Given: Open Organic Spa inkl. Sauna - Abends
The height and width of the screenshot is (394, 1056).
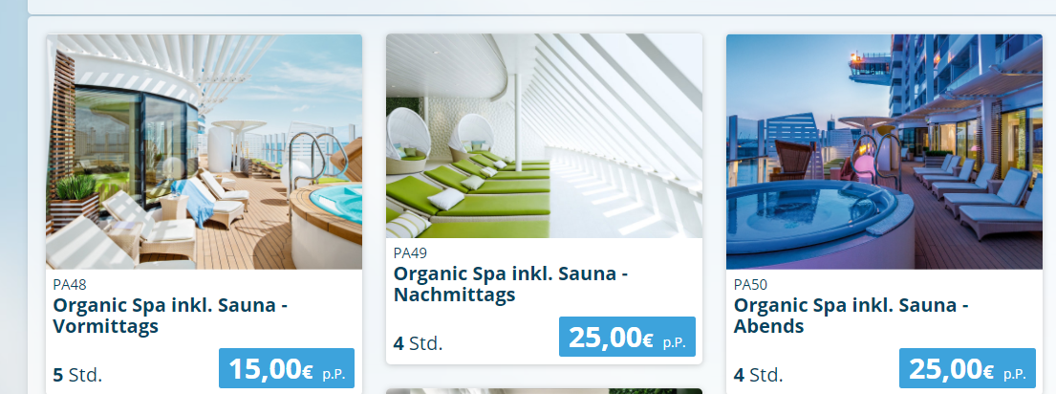Looking at the screenshot, I should pyautogui.click(x=851, y=316).
